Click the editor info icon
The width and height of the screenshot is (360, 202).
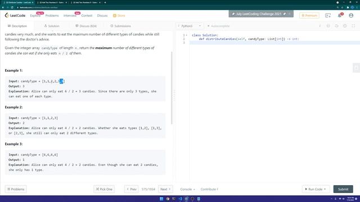click(x=320, y=26)
